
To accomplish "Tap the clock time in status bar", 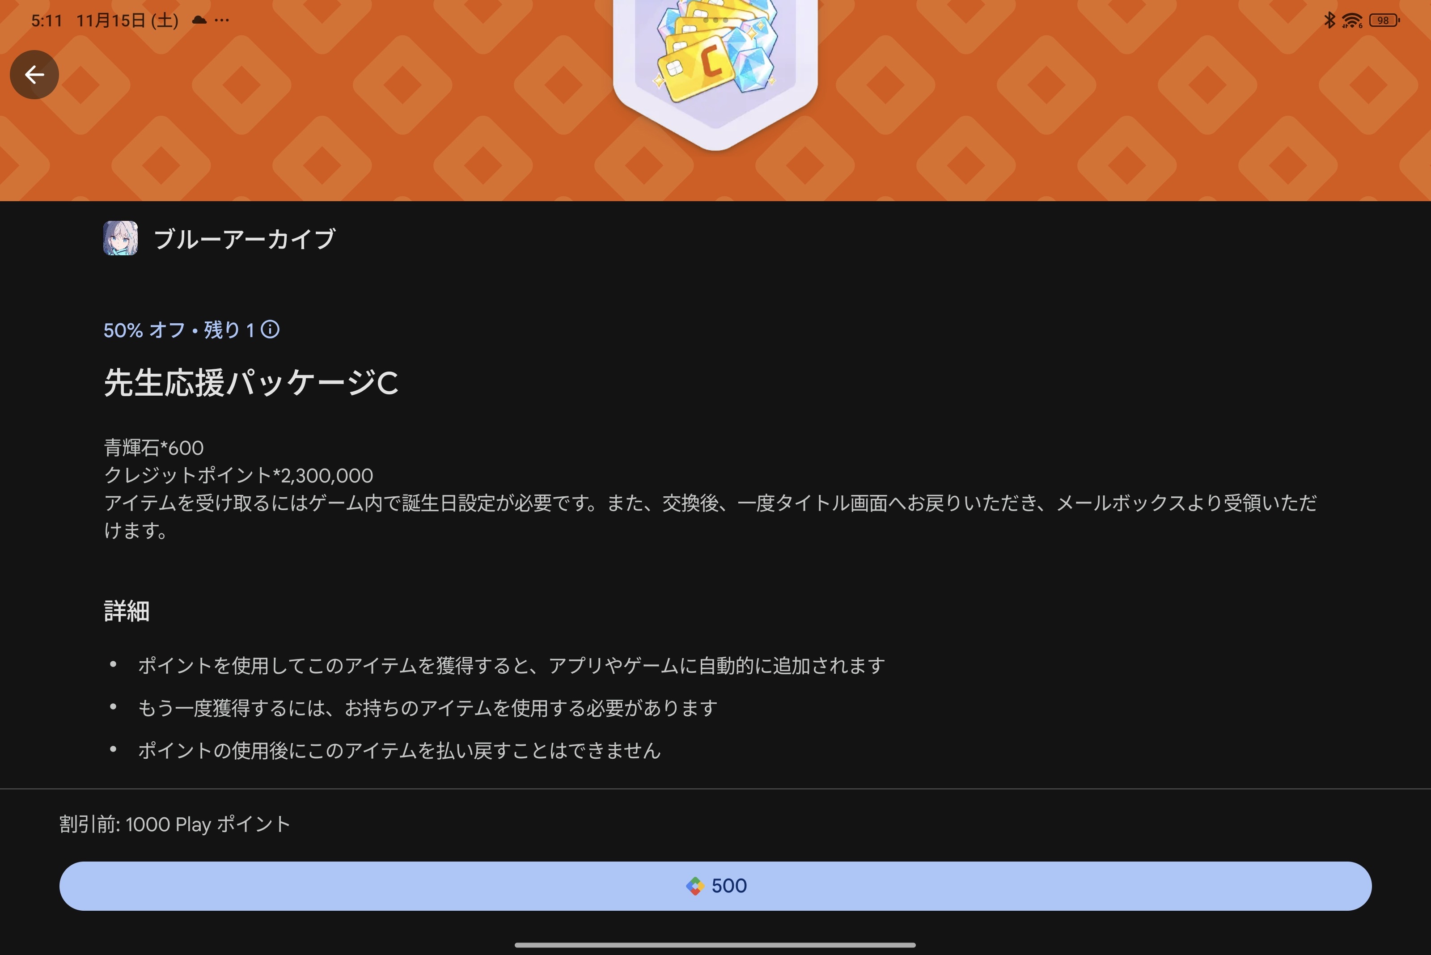I will coord(47,21).
